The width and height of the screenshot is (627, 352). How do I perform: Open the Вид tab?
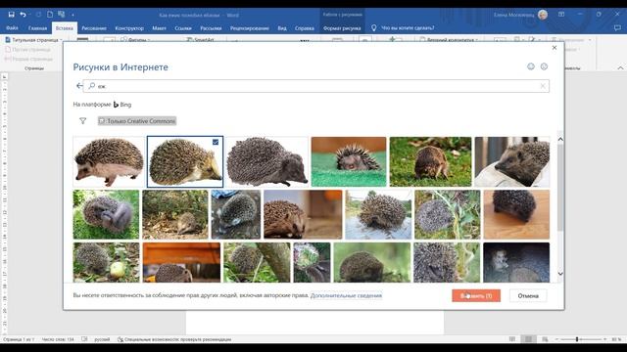[282, 28]
